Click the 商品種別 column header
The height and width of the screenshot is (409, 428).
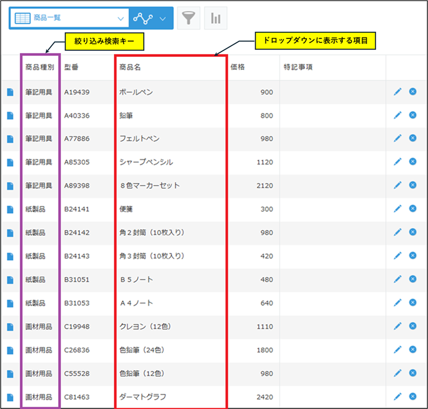pyautogui.click(x=40, y=67)
